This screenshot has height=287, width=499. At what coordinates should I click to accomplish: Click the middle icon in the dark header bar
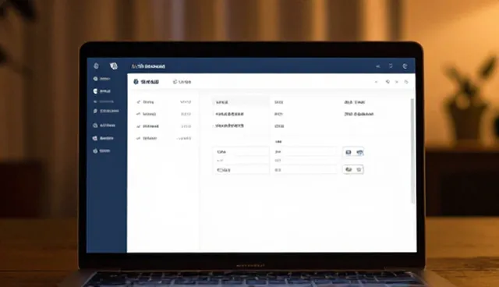click(391, 66)
